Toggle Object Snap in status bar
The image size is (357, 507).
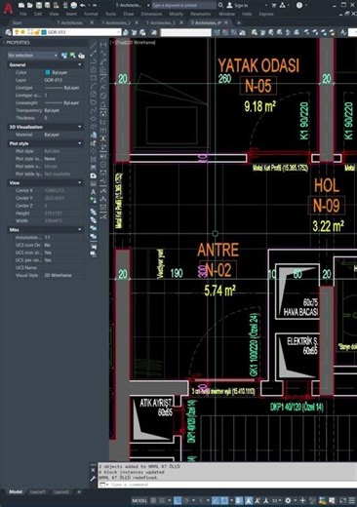[x=224, y=500]
